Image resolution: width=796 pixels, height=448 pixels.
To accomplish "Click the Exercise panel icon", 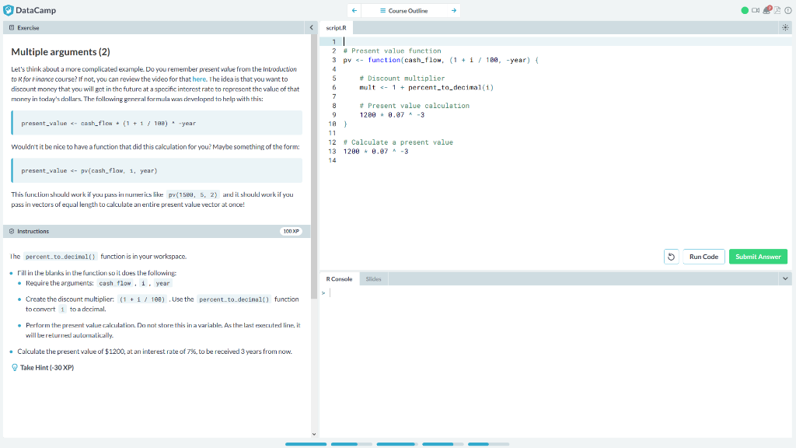I will (11, 27).
